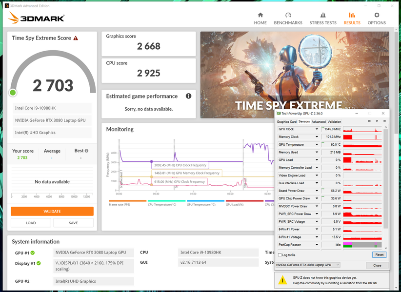Viewport: 401px width, 292px height.
Task: Click the Reset button in GPU-Z
Action: click(379, 254)
